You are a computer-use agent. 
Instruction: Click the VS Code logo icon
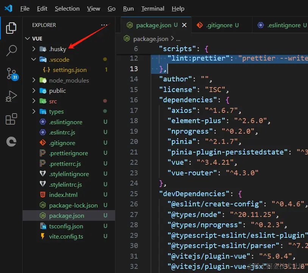(x=8, y=8)
